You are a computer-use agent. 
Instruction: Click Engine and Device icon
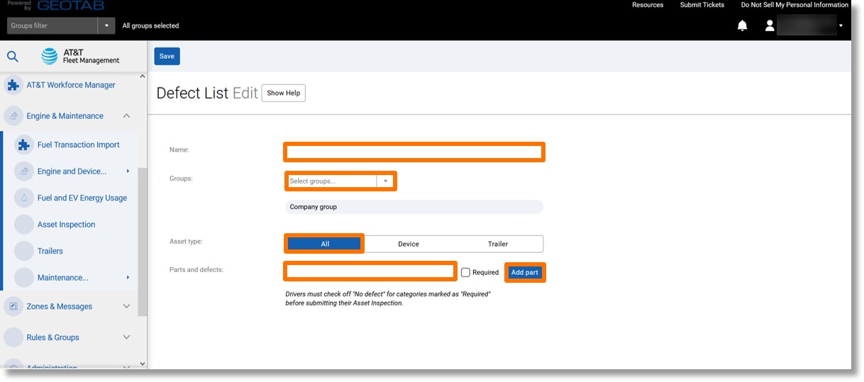(x=24, y=172)
